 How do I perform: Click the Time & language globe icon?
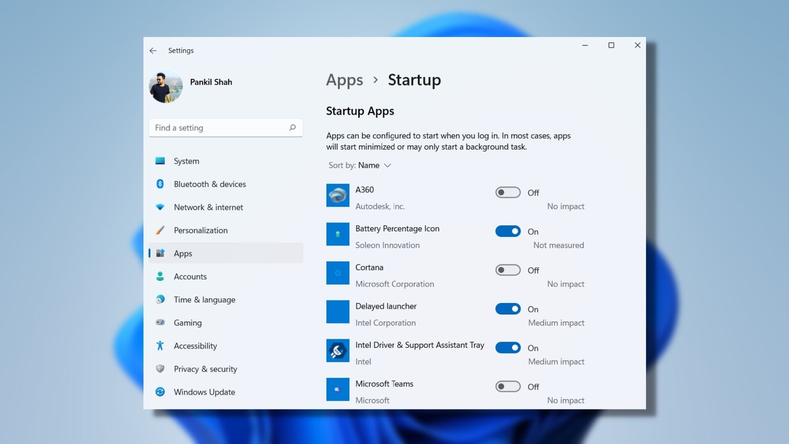click(x=160, y=299)
